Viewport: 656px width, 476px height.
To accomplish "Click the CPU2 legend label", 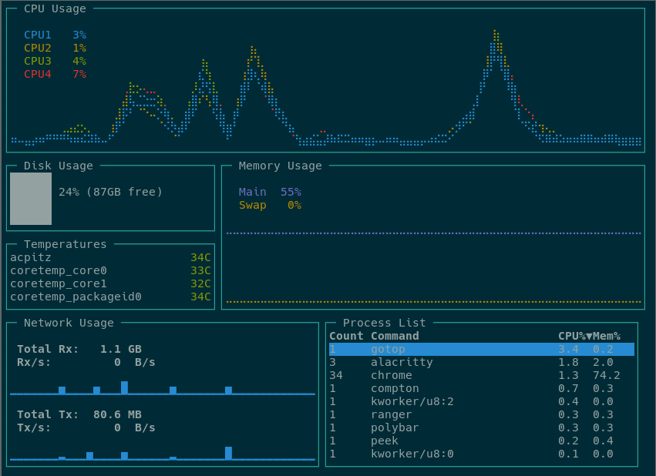I will (37, 48).
